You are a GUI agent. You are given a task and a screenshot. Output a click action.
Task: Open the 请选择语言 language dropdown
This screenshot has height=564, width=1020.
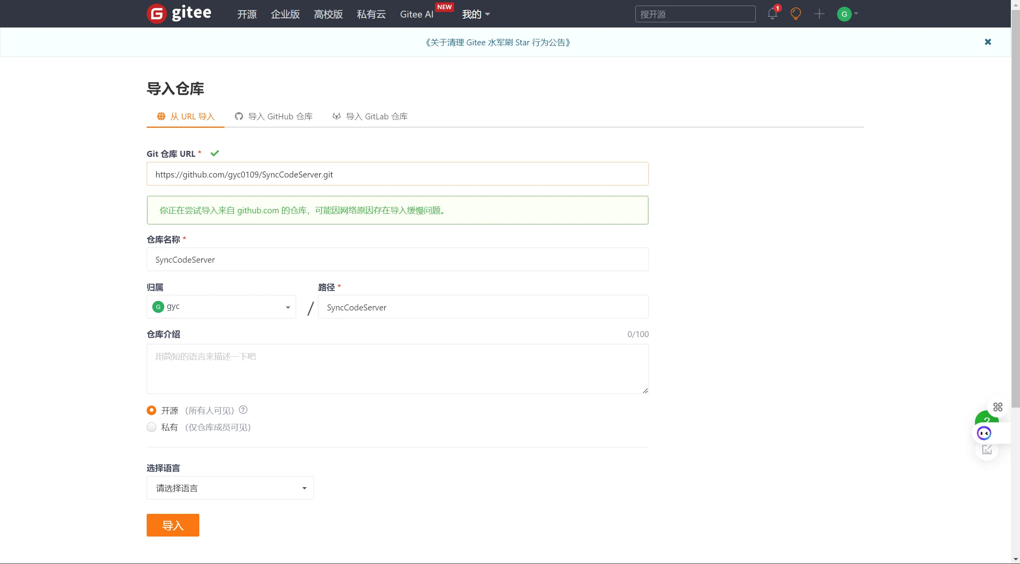tap(230, 488)
